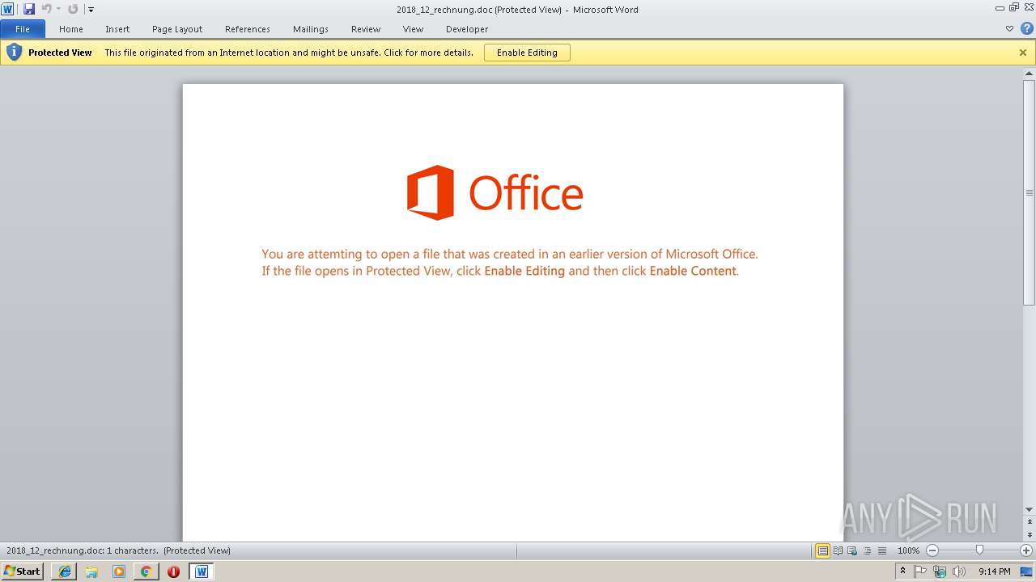Click the Zoom In plus button

1026,550
